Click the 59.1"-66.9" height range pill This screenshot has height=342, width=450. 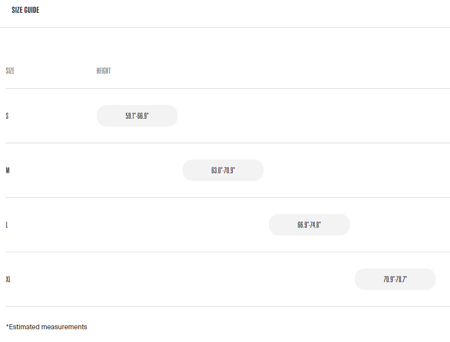coord(137,116)
